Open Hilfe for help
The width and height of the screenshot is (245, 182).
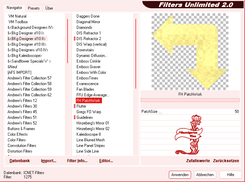pyautogui.click(x=231, y=175)
